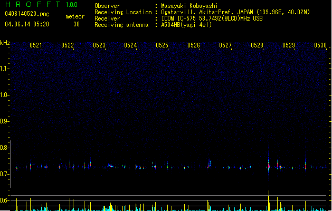The width and height of the screenshot is (332, 211).
Task: Click the 0527 time marker
Action: pyautogui.click(x=225, y=45)
